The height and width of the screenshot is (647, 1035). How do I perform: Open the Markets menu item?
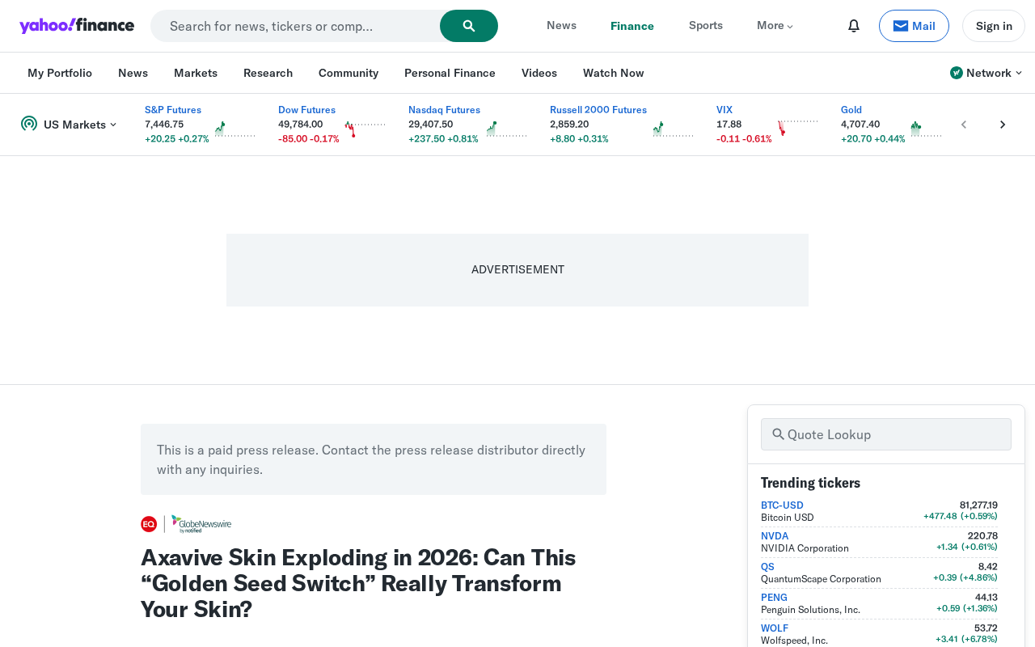point(196,73)
